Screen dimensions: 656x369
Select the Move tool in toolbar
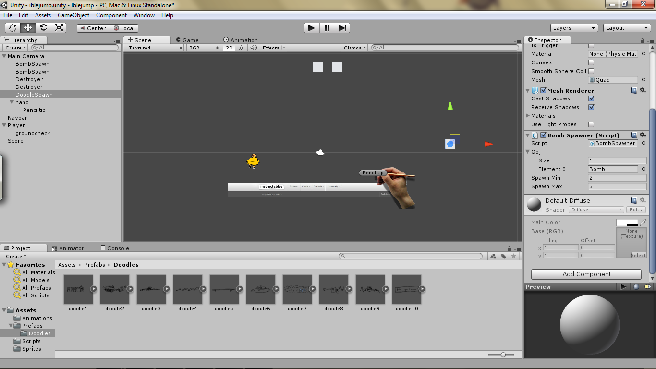click(28, 28)
